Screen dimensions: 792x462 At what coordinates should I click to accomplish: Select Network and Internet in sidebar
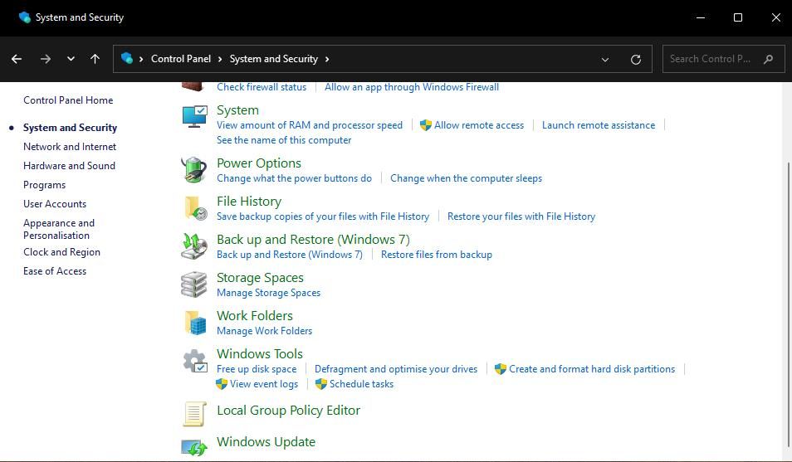coord(70,147)
